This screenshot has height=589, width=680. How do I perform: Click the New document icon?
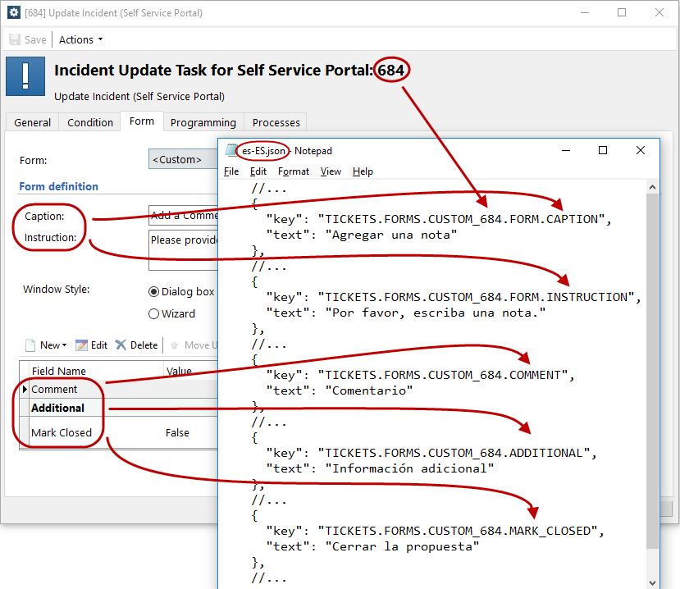30,345
